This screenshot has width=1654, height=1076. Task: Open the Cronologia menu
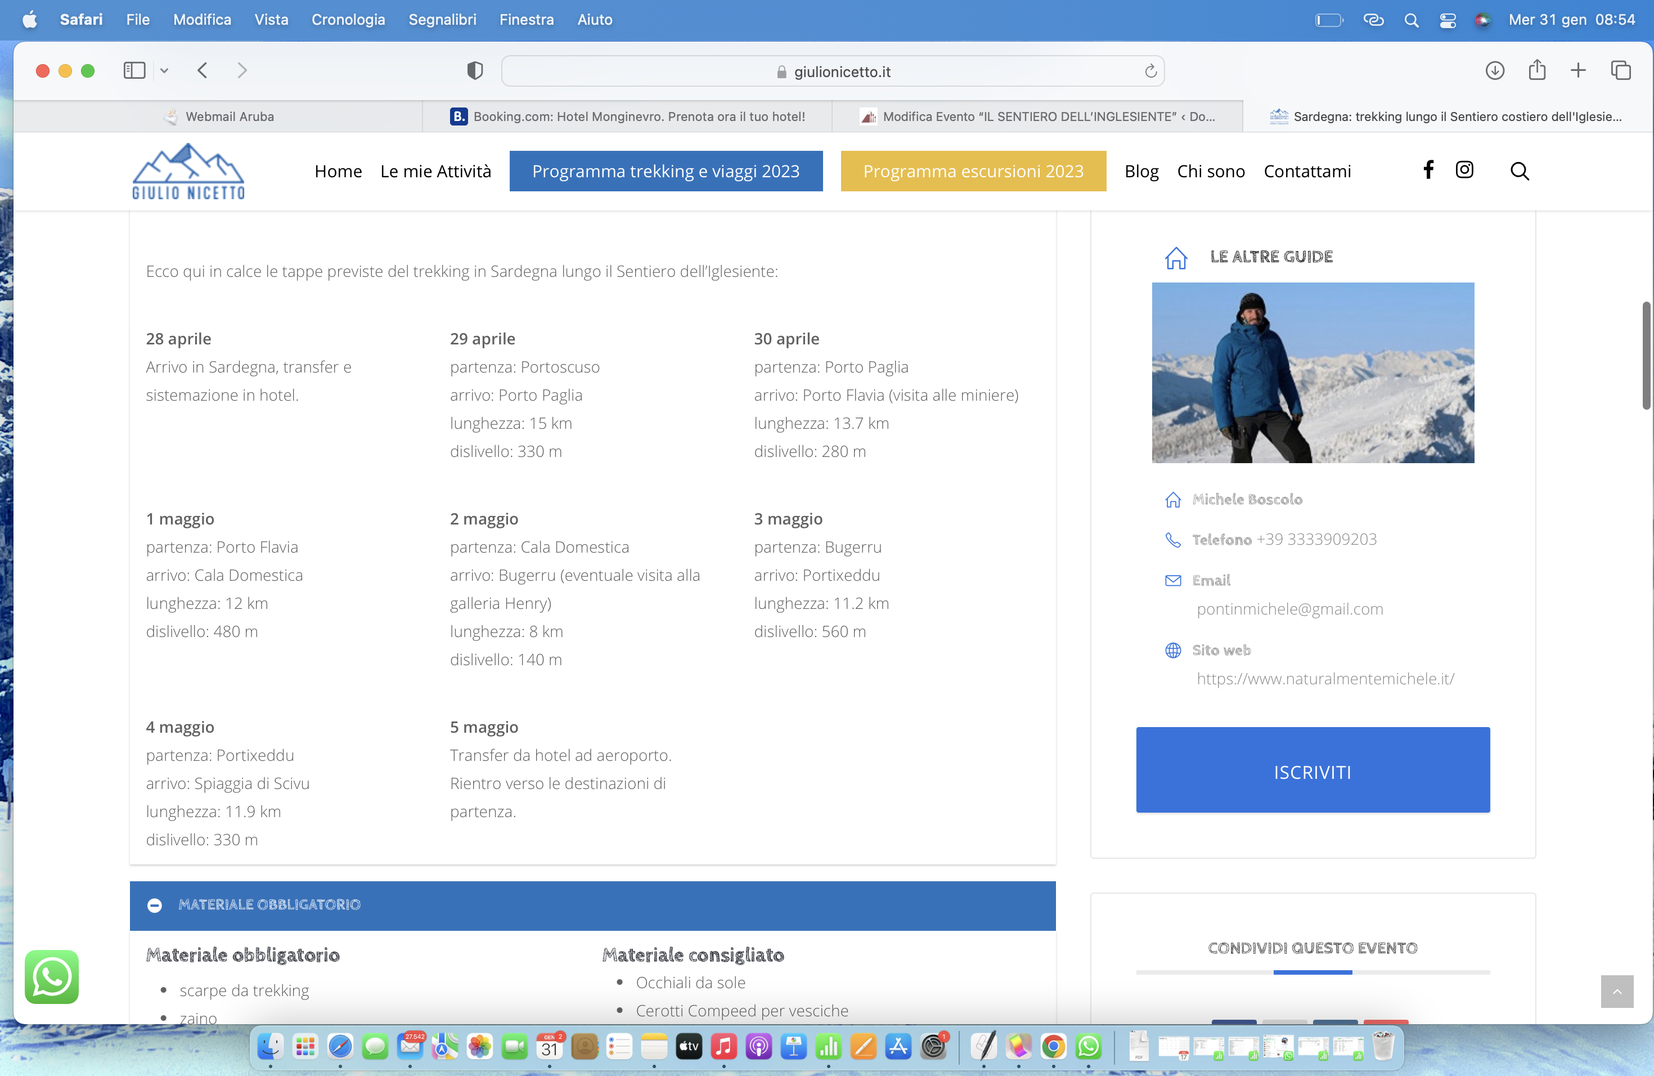pos(348,20)
